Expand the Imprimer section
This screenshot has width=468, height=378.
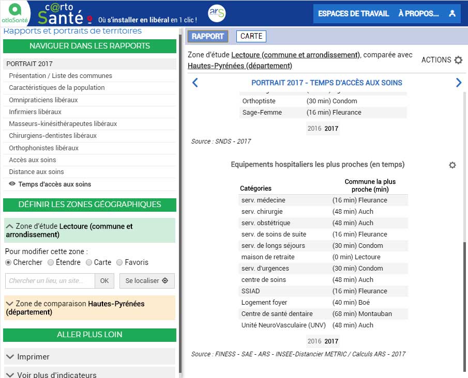(89, 356)
